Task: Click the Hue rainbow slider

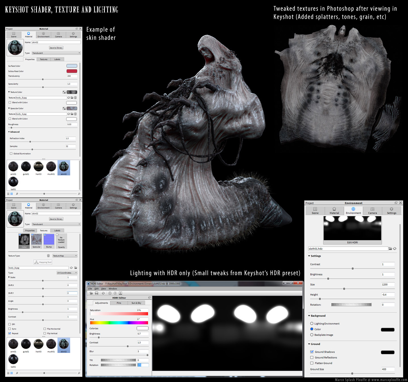Action: (119, 323)
